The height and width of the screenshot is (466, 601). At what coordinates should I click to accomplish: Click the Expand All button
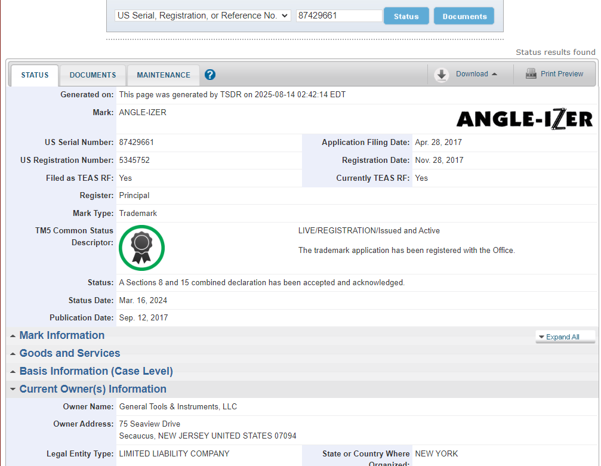point(565,337)
